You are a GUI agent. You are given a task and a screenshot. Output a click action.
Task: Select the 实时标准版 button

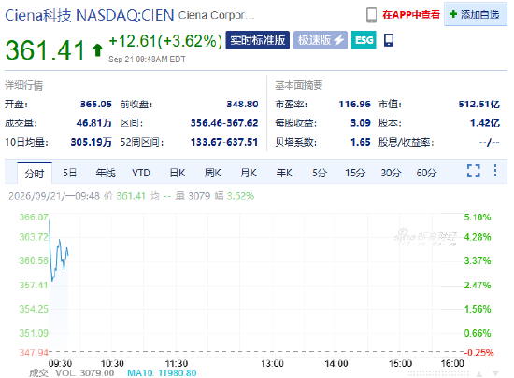[x=258, y=40]
